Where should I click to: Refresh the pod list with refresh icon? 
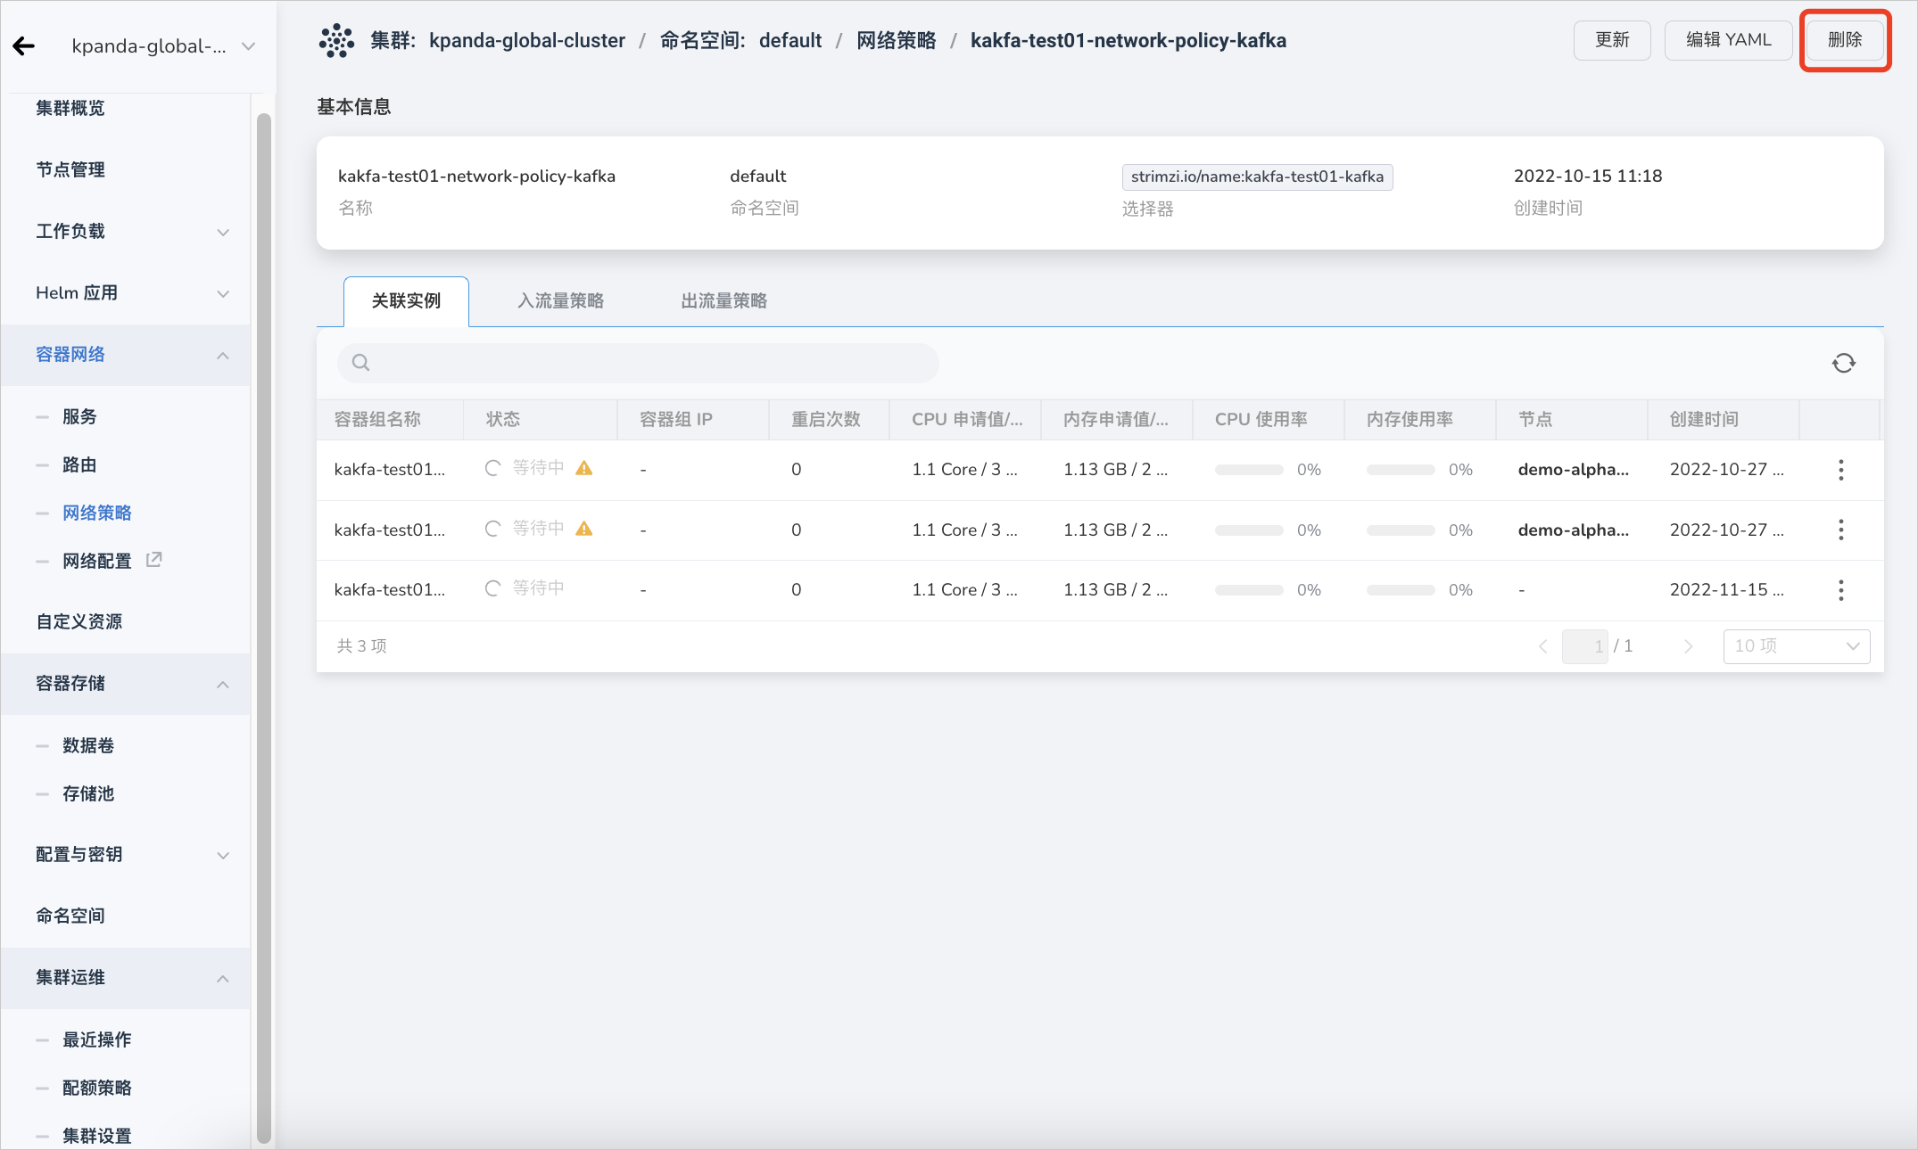tap(1844, 363)
